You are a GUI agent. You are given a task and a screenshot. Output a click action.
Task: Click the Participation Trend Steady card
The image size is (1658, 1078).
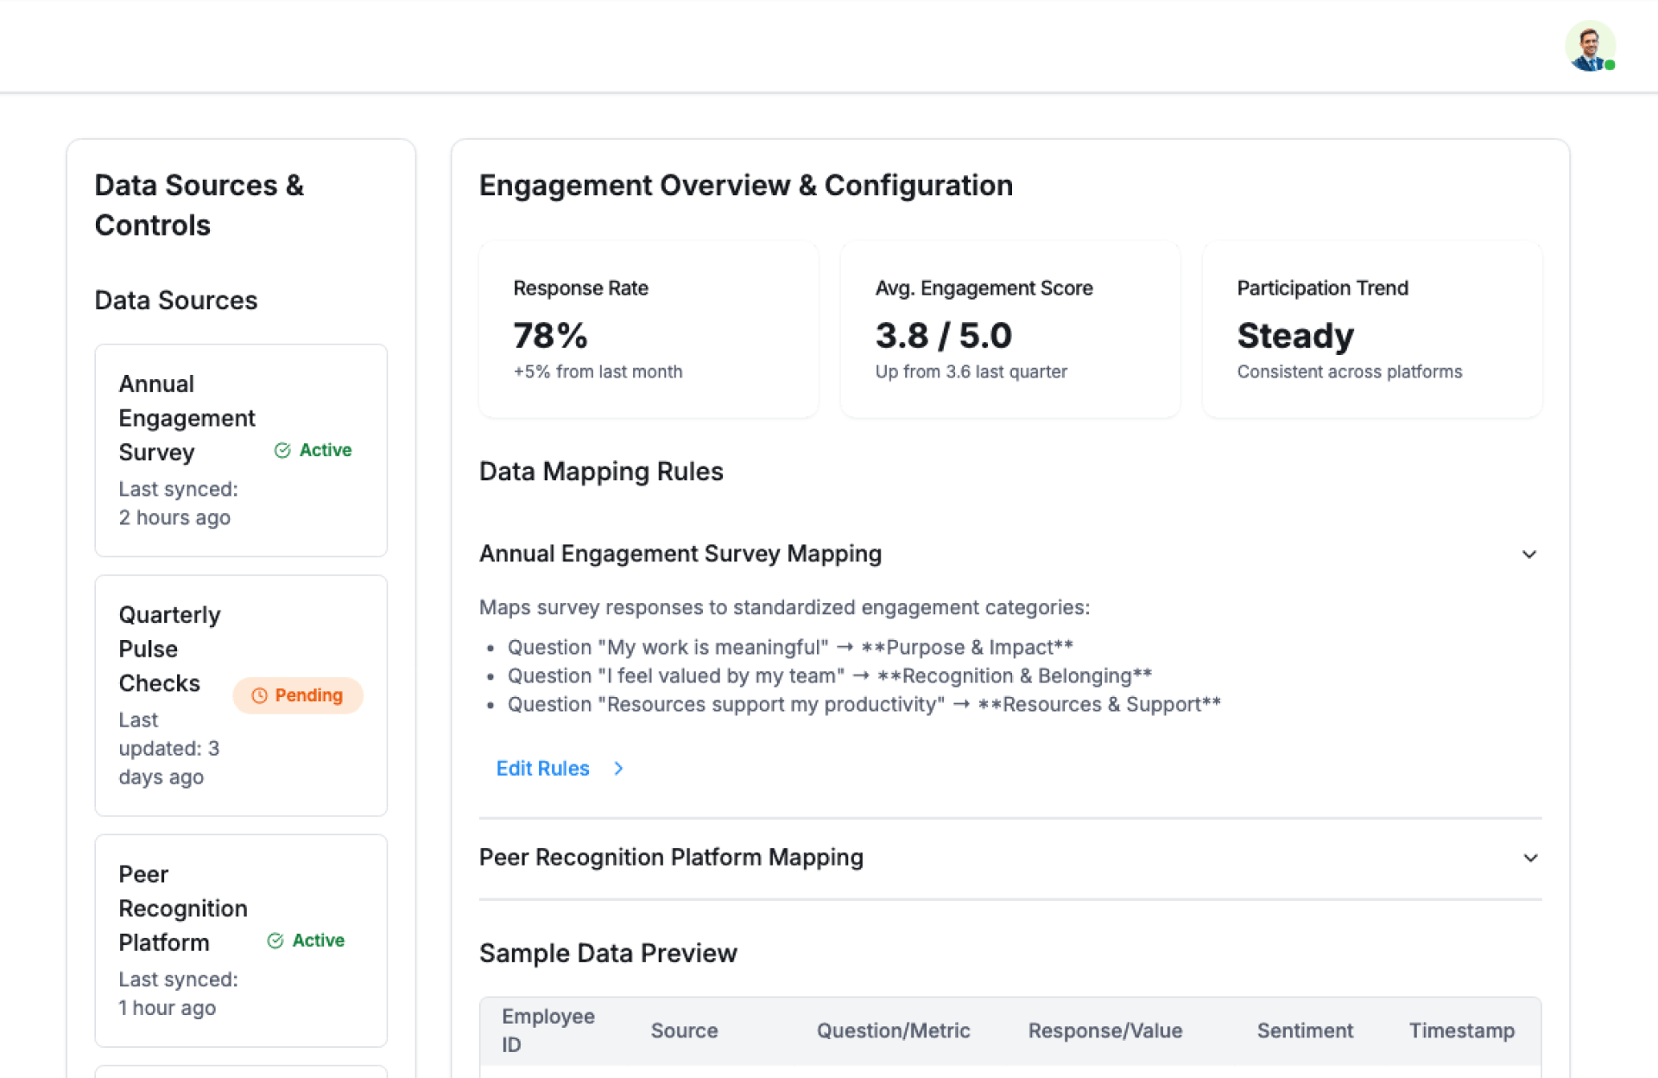click(x=1371, y=329)
